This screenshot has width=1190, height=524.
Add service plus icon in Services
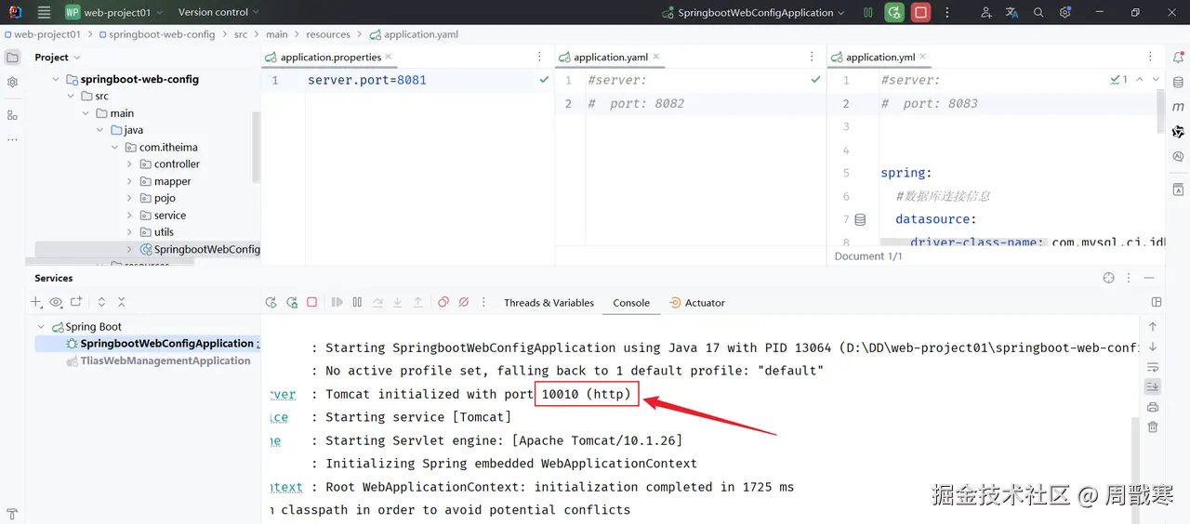[x=37, y=302]
